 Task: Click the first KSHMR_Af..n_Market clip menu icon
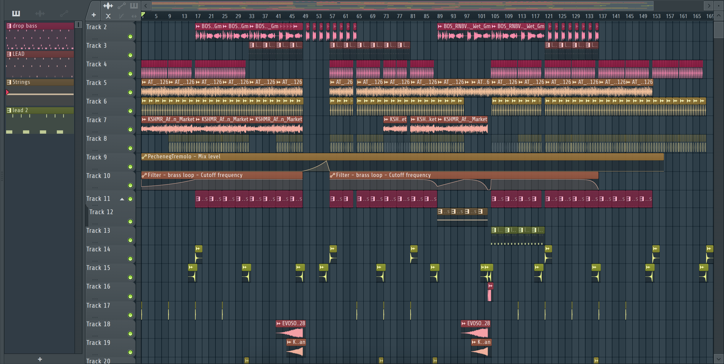tap(144, 119)
